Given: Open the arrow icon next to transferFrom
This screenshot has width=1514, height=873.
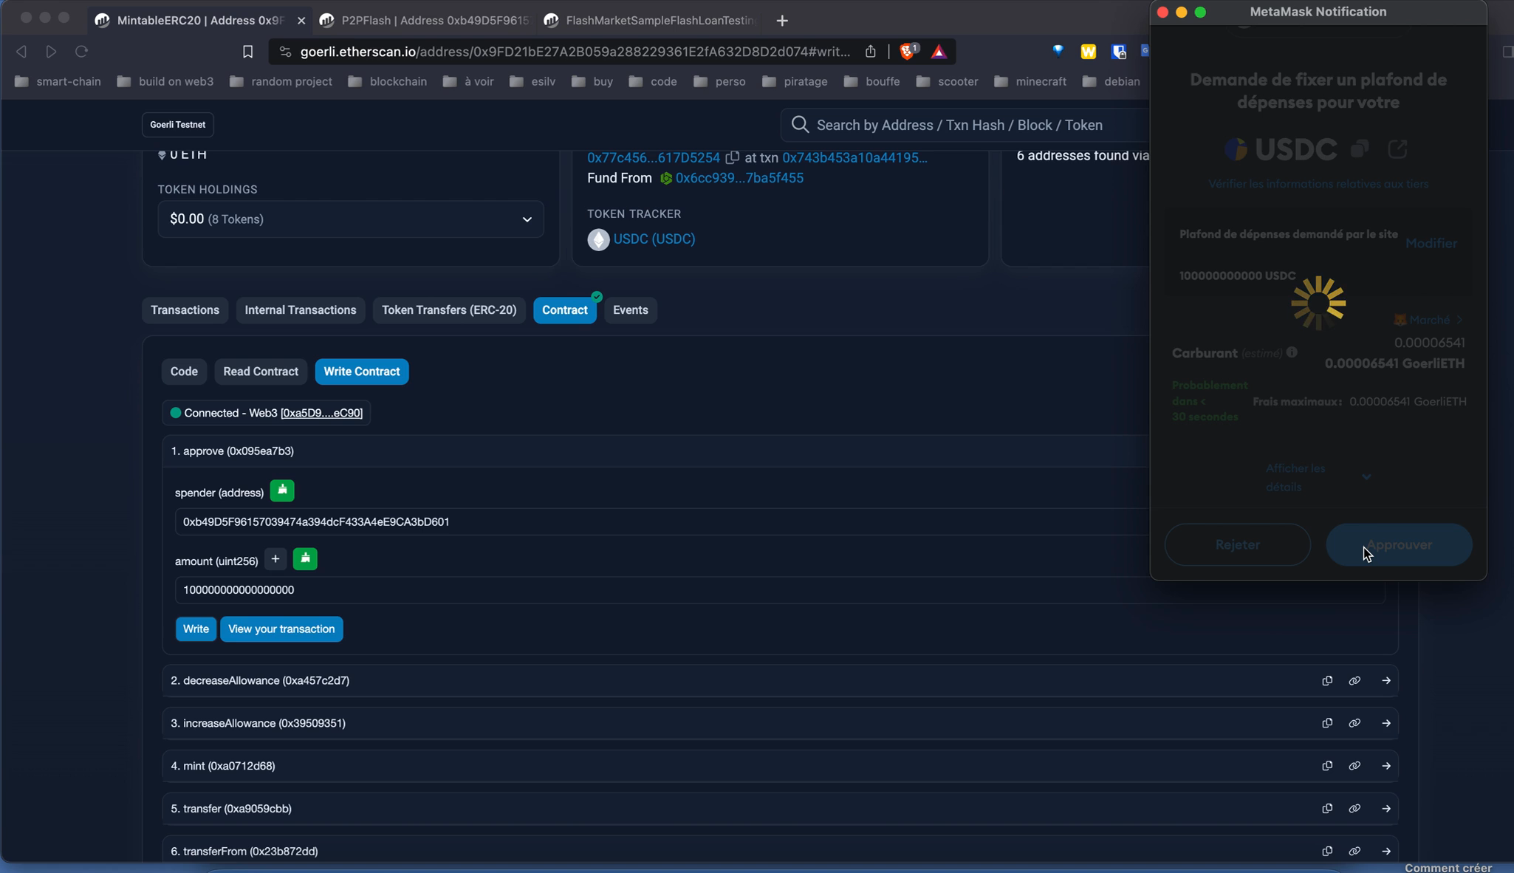Looking at the screenshot, I should (x=1386, y=850).
